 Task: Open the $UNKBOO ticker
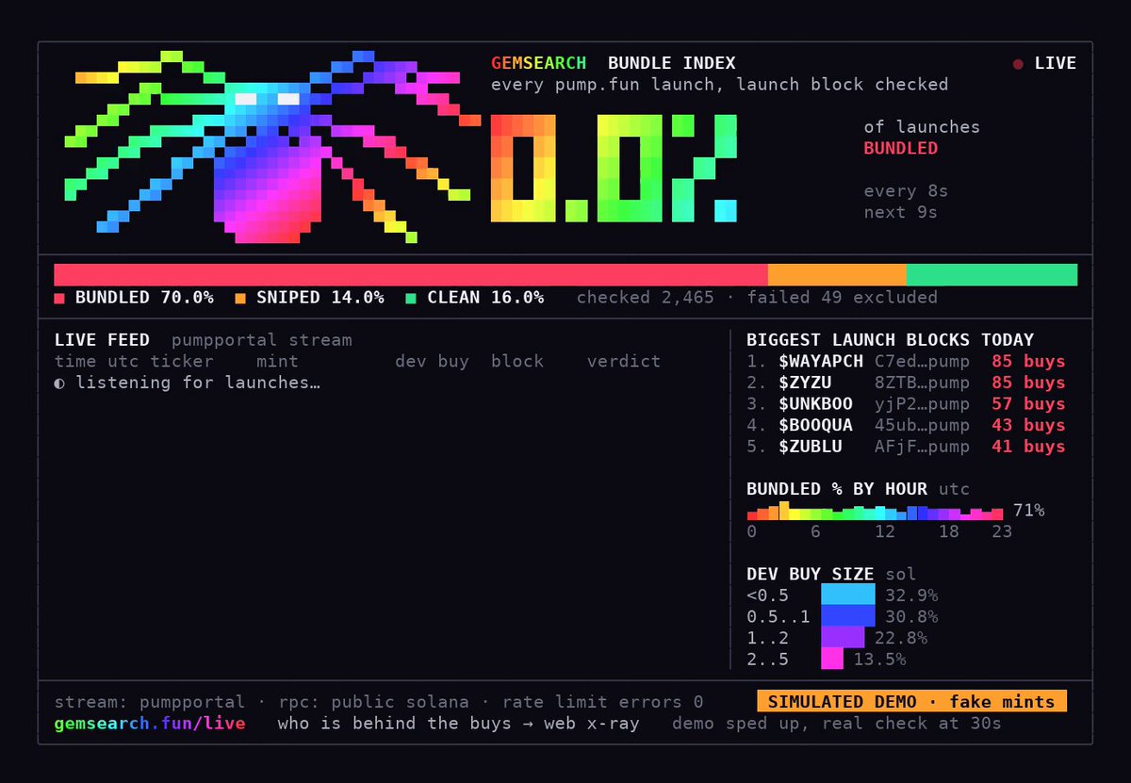[815, 404]
